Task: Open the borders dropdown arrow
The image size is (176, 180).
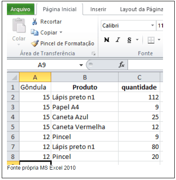Action: tap(159, 39)
